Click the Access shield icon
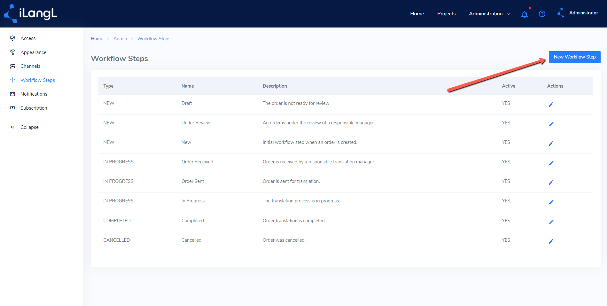The width and height of the screenshot is (607, 306). [12, 38]
